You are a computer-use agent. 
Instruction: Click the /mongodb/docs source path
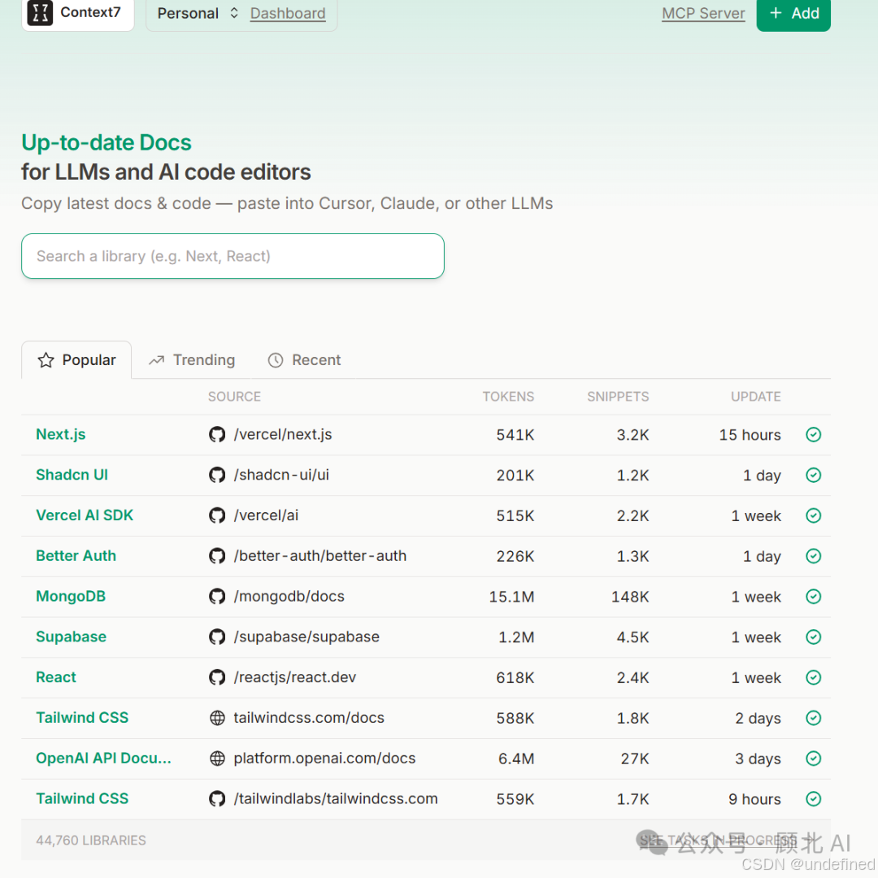point(289,597)
